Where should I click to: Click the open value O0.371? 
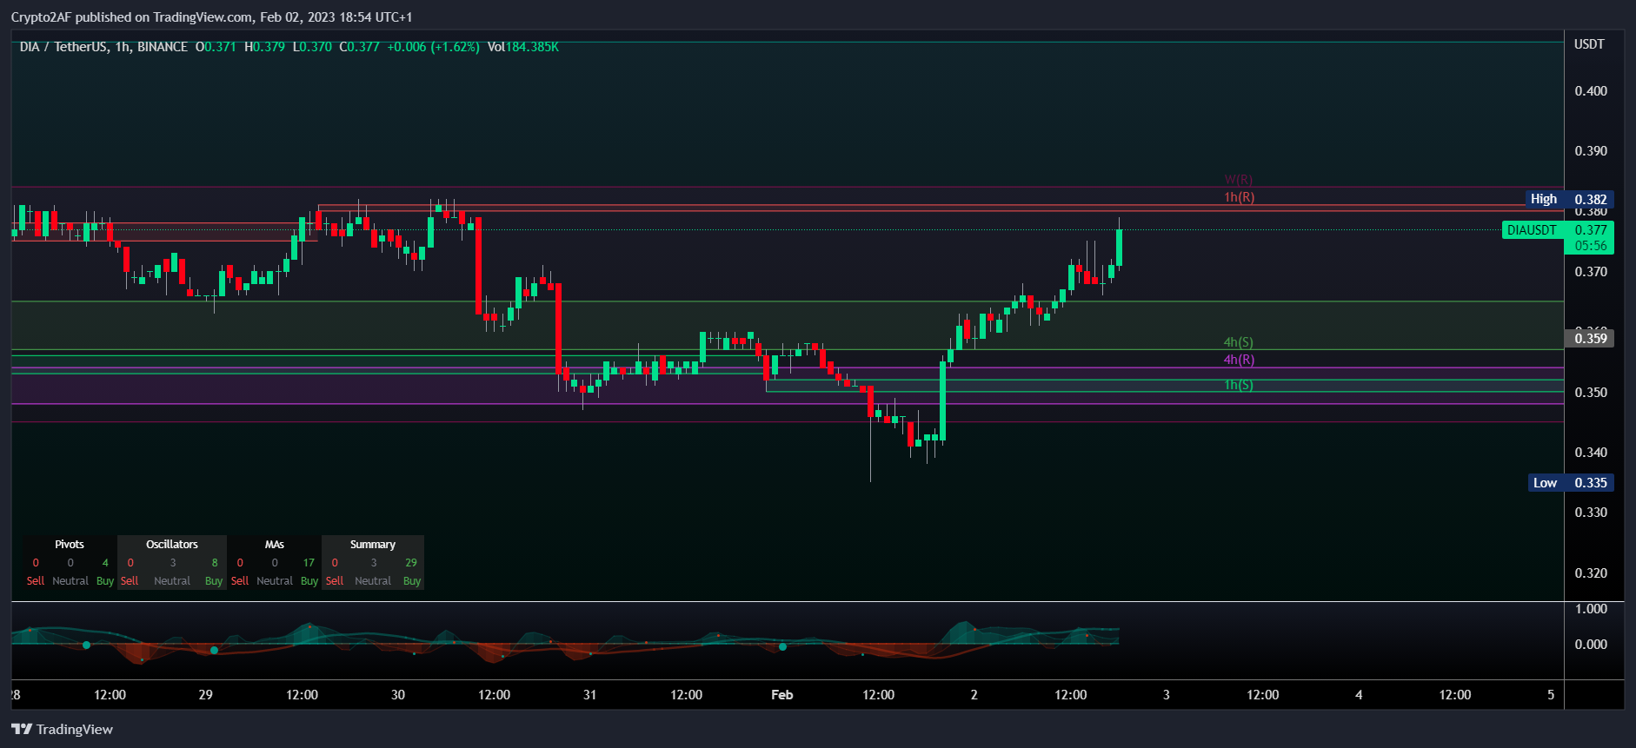(216, 47)
